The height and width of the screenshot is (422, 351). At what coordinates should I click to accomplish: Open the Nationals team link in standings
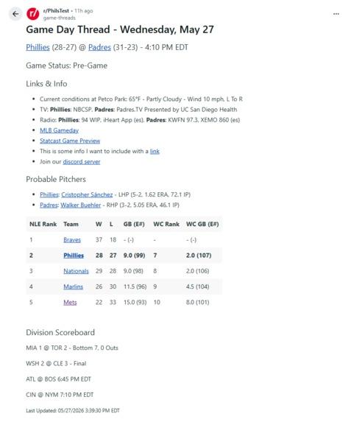tap(76, 271)
